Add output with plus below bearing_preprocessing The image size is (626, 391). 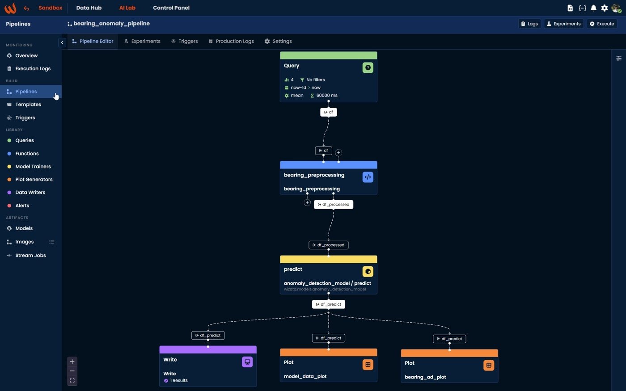pos(307,202)
